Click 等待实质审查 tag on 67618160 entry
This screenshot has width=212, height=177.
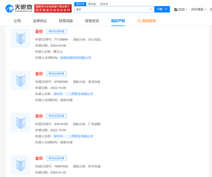pyautogui.click(x=57, y=116)
